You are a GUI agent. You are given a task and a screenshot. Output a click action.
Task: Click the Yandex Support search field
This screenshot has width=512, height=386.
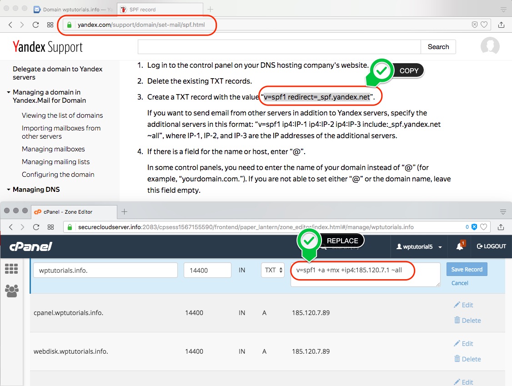click(279, 47)
